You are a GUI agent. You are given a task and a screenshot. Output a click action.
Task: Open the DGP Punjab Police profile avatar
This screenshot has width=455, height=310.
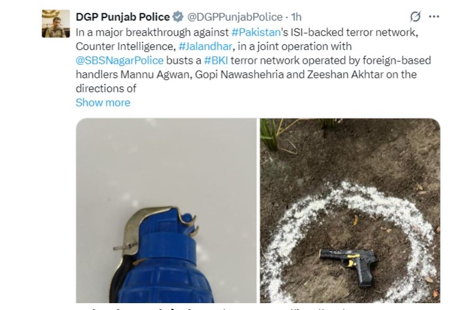click(55, 24)
